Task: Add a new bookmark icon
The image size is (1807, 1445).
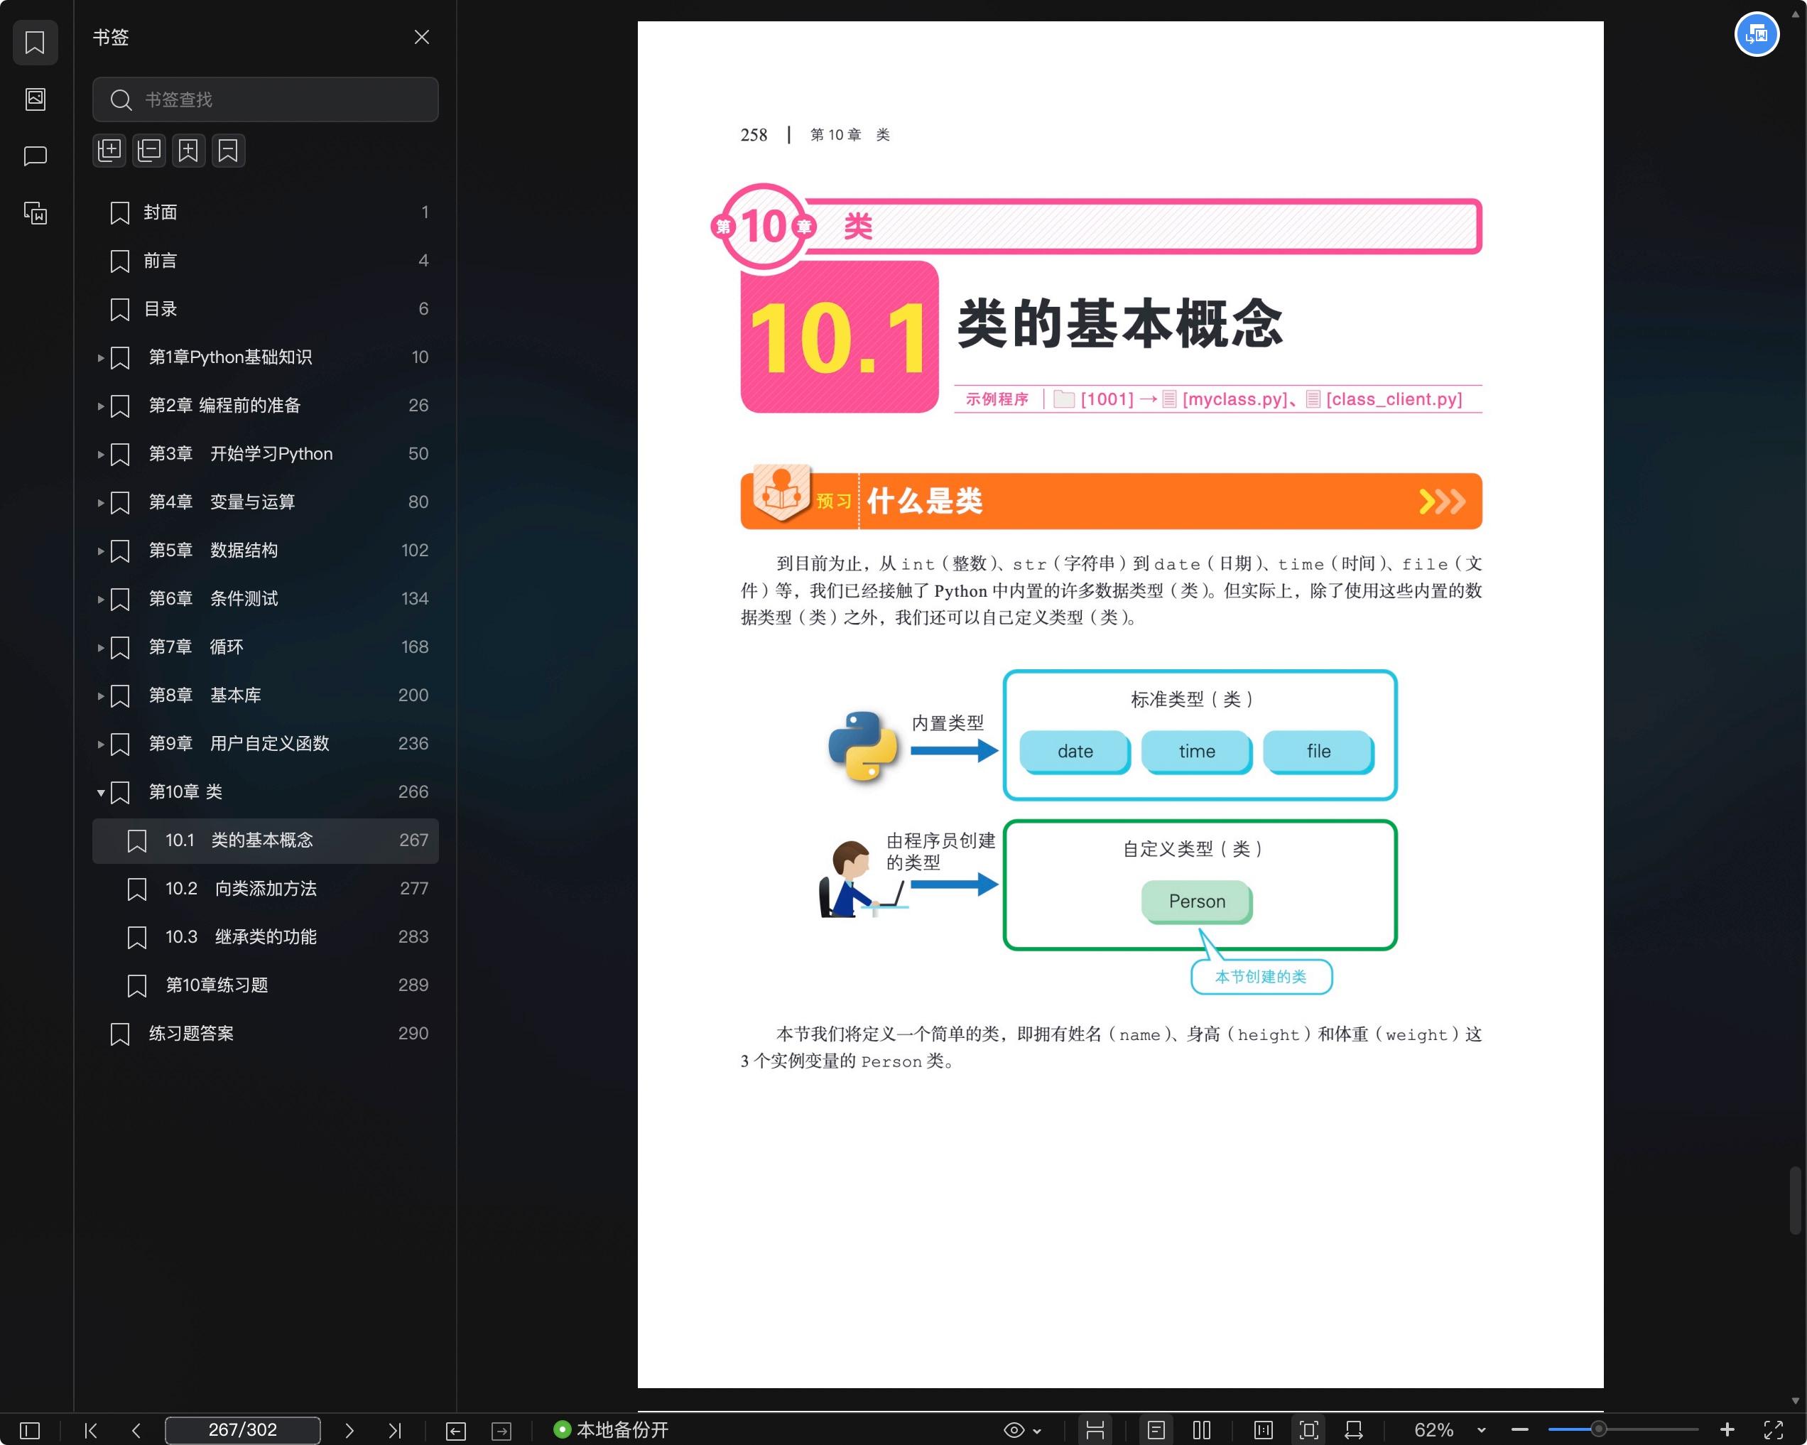Action: 188,151
